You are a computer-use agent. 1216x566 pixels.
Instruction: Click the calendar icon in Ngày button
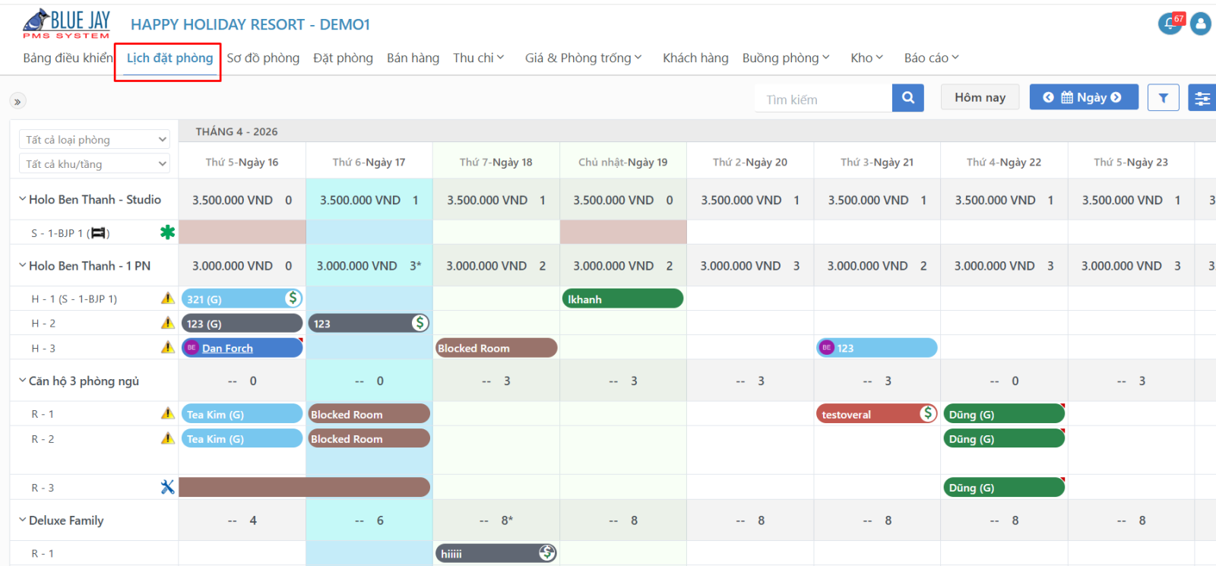pyautogui.click(x=1067, y=97)
